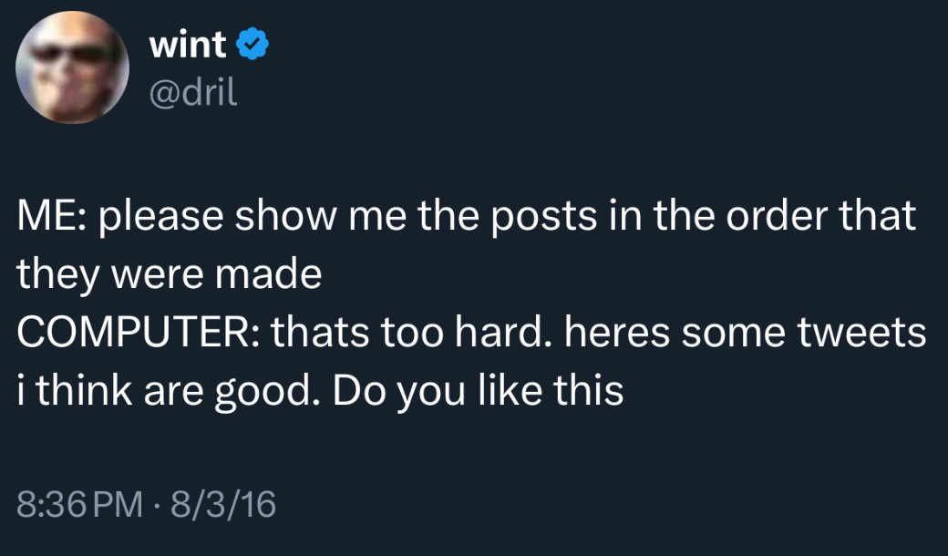
Task: Visit the @dril handle link
Action: click(x=191, y=92)
